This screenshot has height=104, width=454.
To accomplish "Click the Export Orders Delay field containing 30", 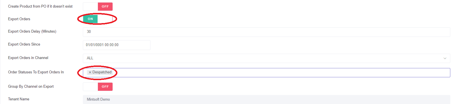I will point(266,32).
